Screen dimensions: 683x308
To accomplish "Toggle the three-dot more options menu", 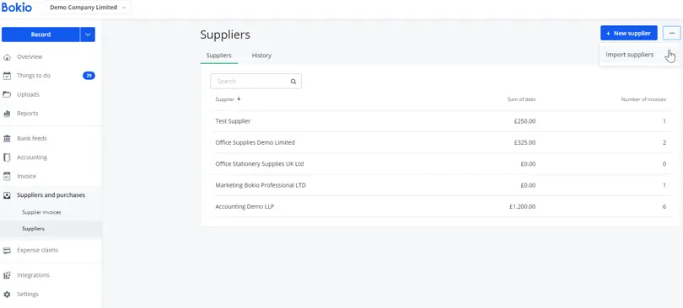I will 672,33.
